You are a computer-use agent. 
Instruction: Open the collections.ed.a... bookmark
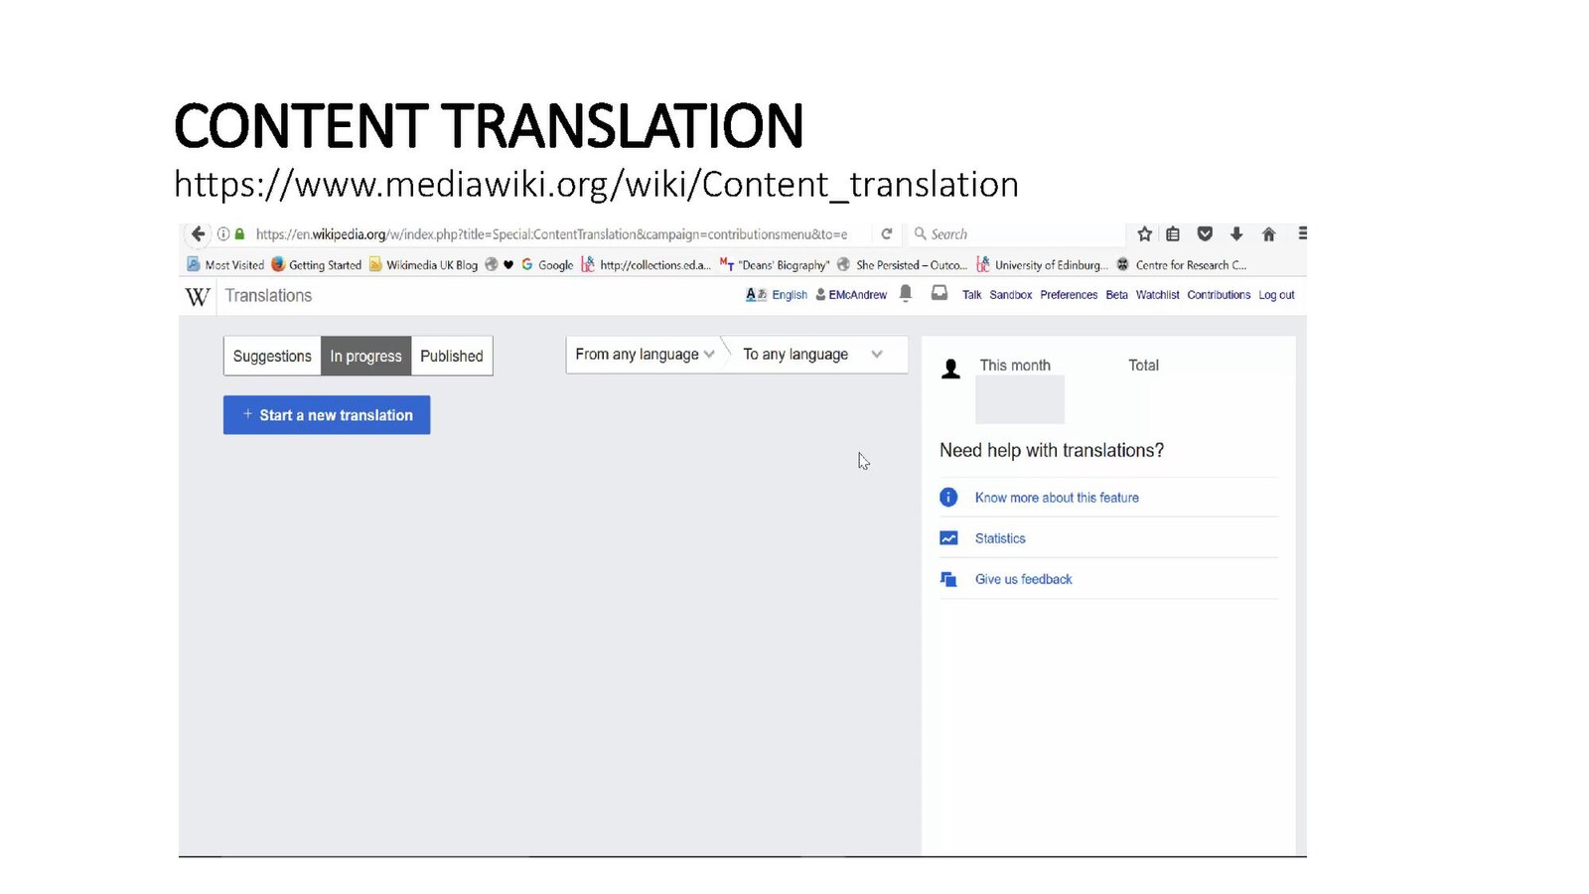click(647, 264)
